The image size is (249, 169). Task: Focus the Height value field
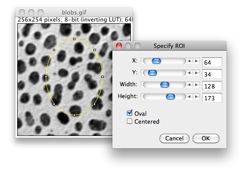coord(212,98)
